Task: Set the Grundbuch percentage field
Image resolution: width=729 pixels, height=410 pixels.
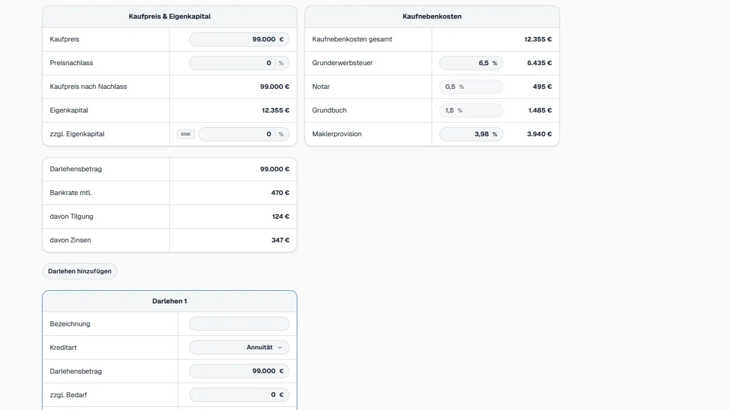Action: point(471,110)
